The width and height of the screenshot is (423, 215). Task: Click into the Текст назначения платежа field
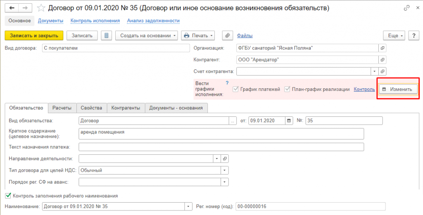(221, 147)
